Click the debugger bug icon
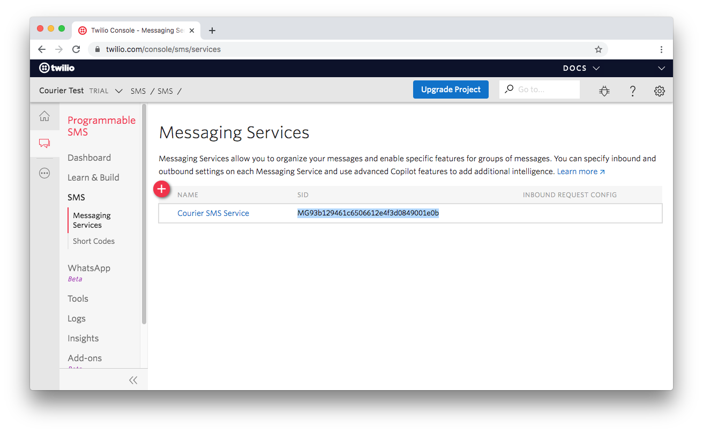This screenshot has width=703, height=433. (604, 91)
